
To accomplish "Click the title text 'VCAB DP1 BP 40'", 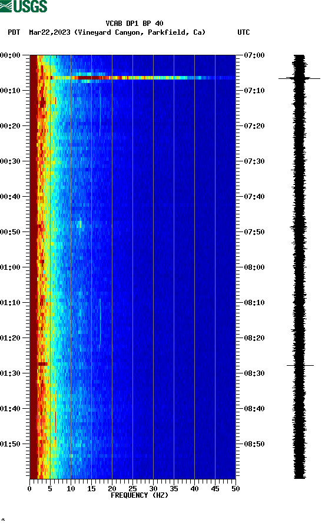I will [134, 24].
